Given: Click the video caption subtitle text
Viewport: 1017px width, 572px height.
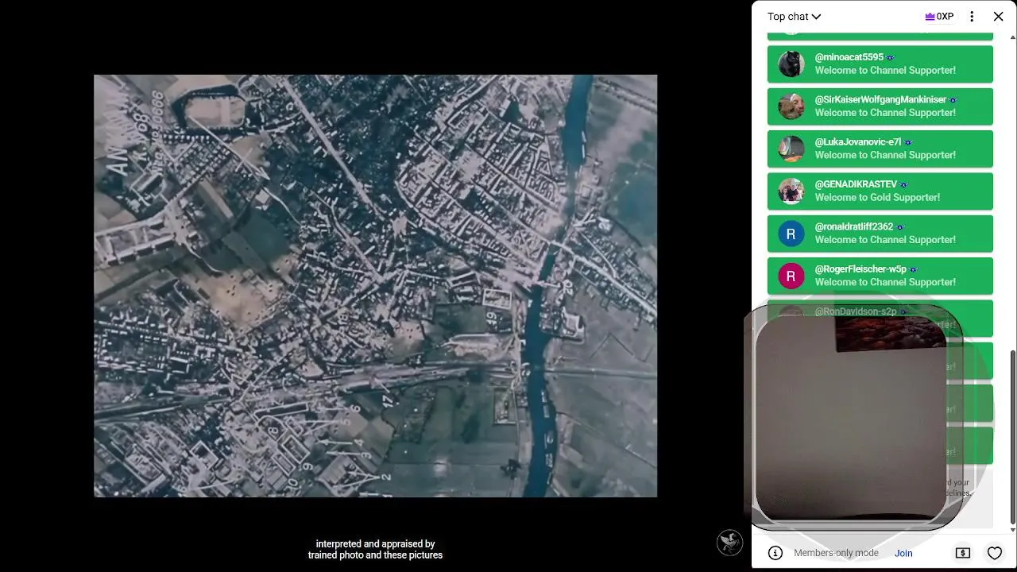Looking at the screenshot, I should click(375, 550).
